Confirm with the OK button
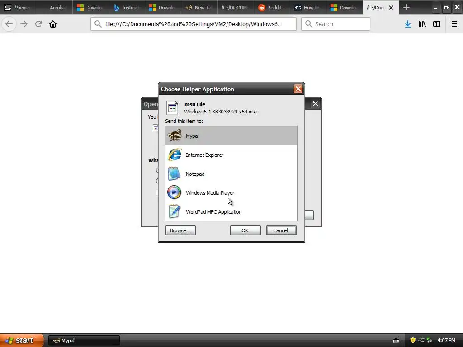Viewport: 463px width, 347px height. (245, 230)
